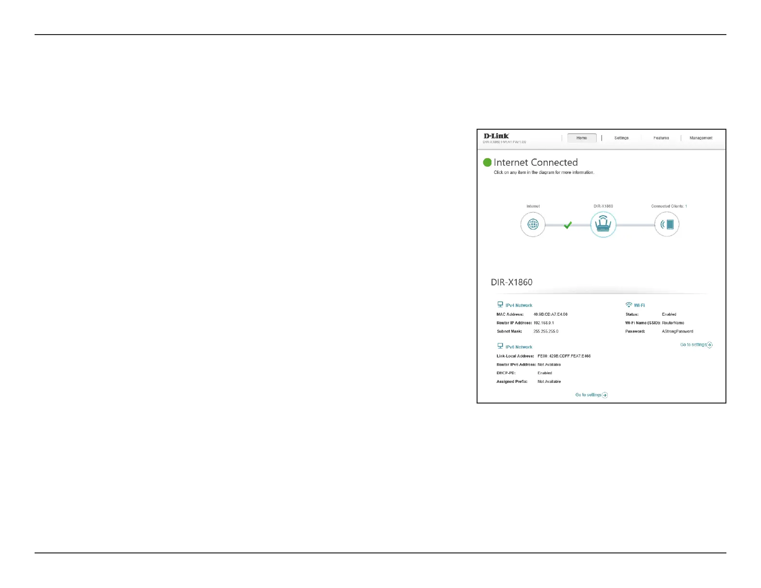This screenshot has height=588, width=761.
Task: Click the D-Link logo
Action: pyautogui.click(x=496, y=136)
